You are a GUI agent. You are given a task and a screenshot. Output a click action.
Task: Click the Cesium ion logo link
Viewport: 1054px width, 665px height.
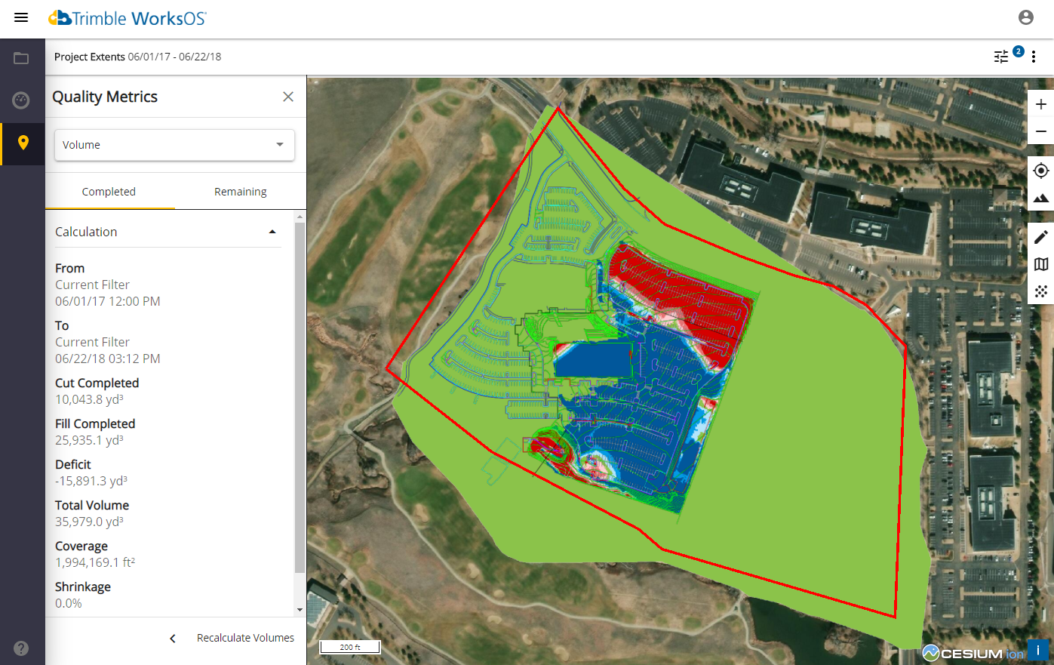tap(973, 653)
